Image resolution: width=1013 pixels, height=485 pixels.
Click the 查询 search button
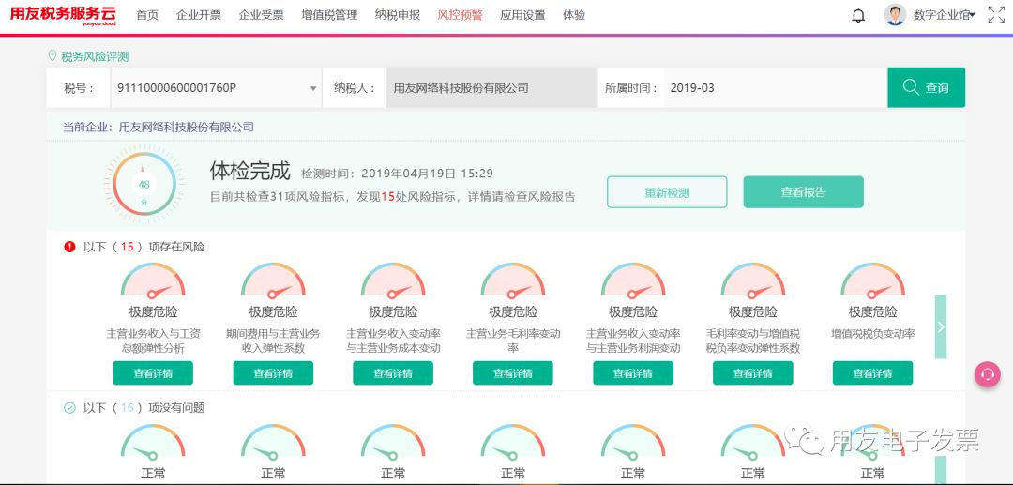[927, 88]
